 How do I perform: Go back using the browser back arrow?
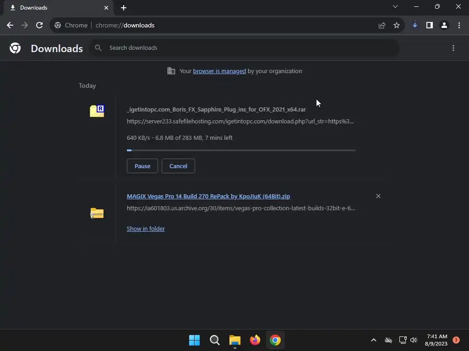(x=10, y=26)
